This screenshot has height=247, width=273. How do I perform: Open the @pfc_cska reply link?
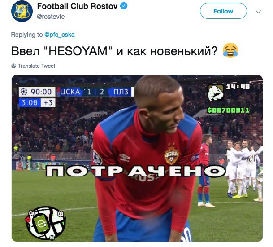pyautogui.click(x=60, y=35)
